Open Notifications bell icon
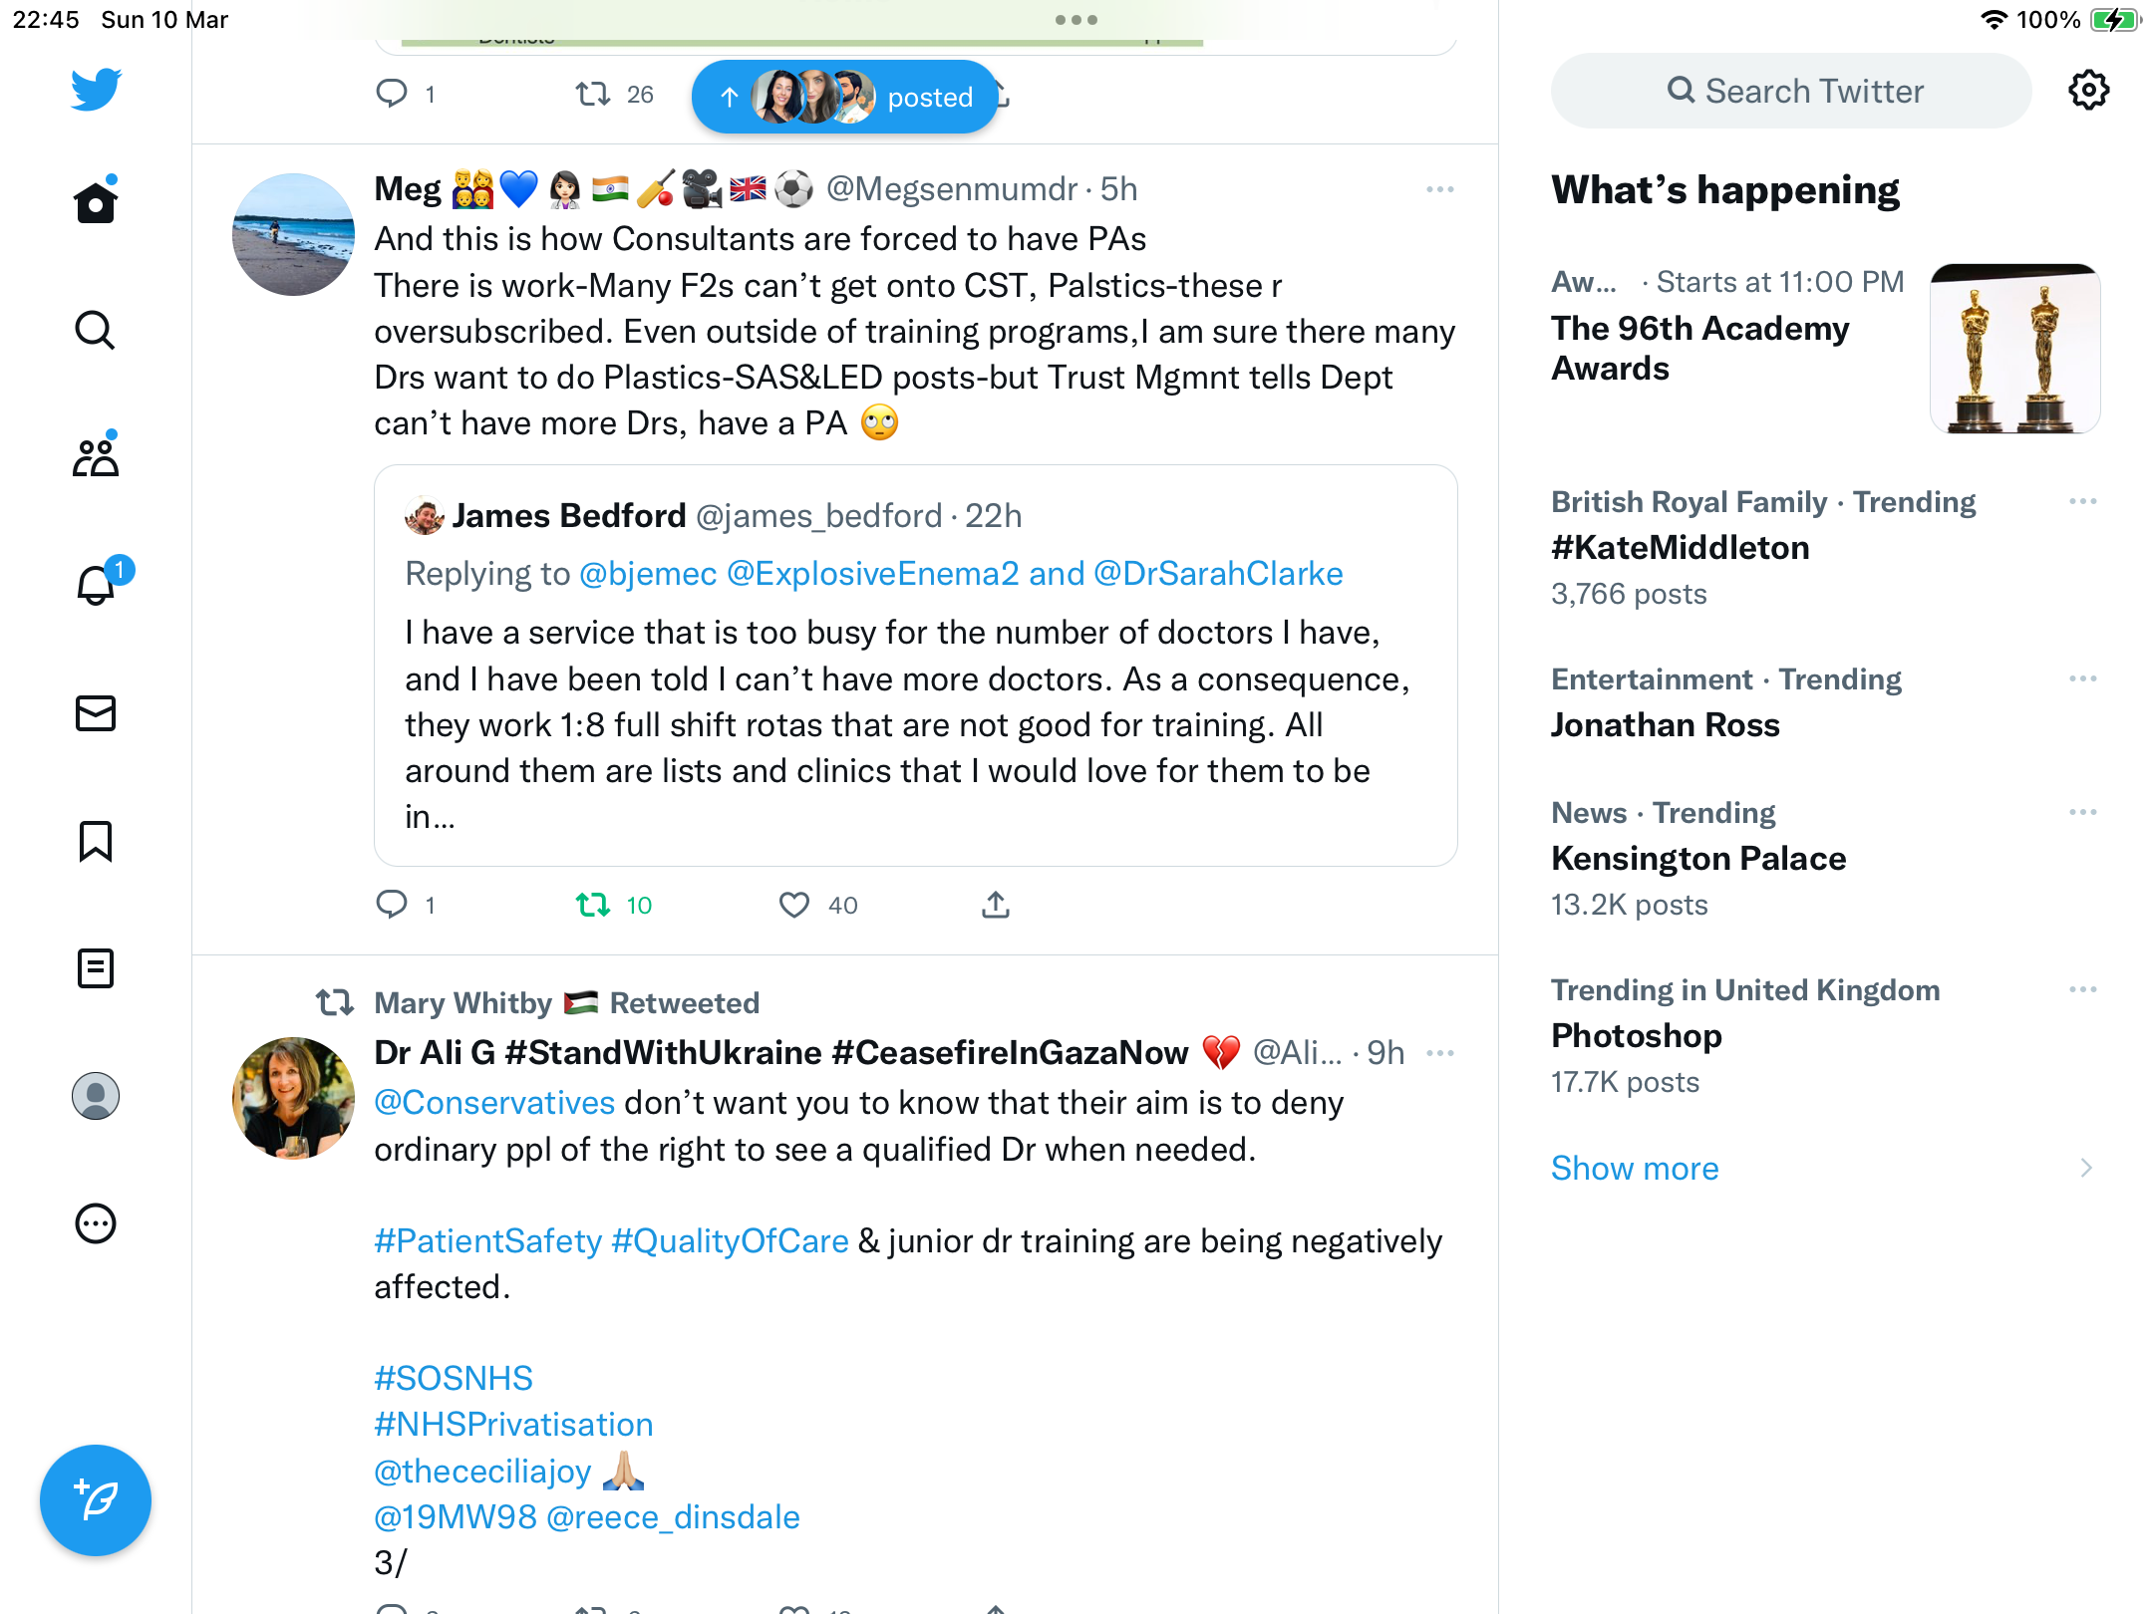Screen dimensions: 2153x1614 click(x=98, y=584)
